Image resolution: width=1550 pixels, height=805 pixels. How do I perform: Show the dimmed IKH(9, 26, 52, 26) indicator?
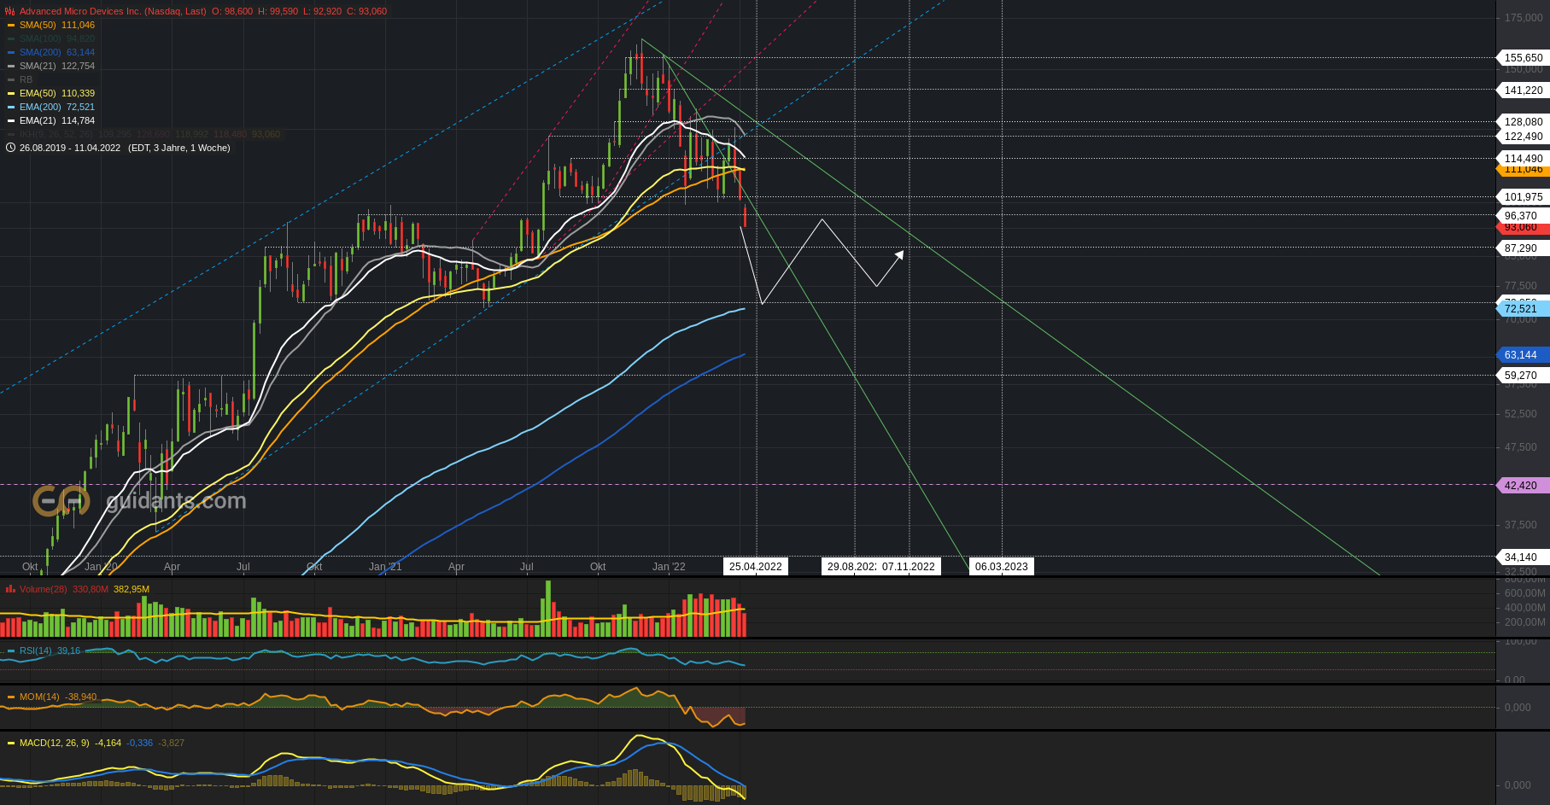click(x=56, y=134)
